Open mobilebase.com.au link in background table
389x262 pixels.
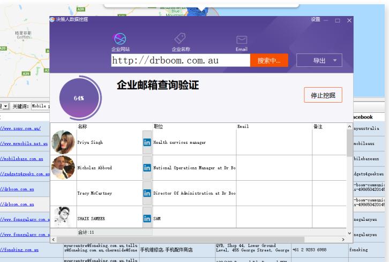coord(21,159)
